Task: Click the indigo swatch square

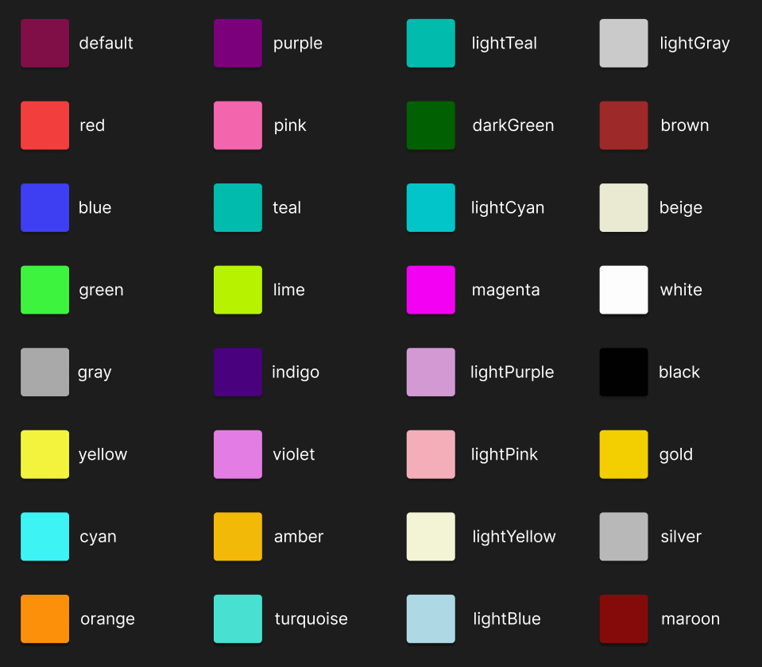Action: coord(238,372)
